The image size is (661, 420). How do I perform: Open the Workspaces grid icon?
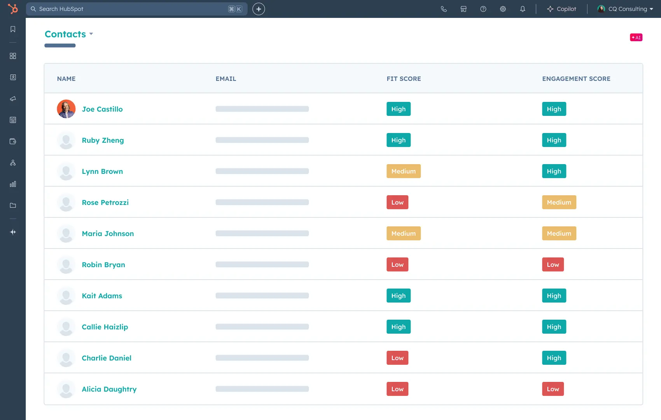pos(13,56)
